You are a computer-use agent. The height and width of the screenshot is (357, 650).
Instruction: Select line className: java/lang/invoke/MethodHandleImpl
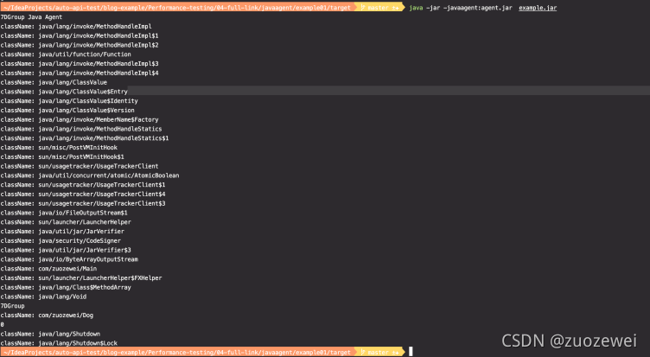coord(76,27)
